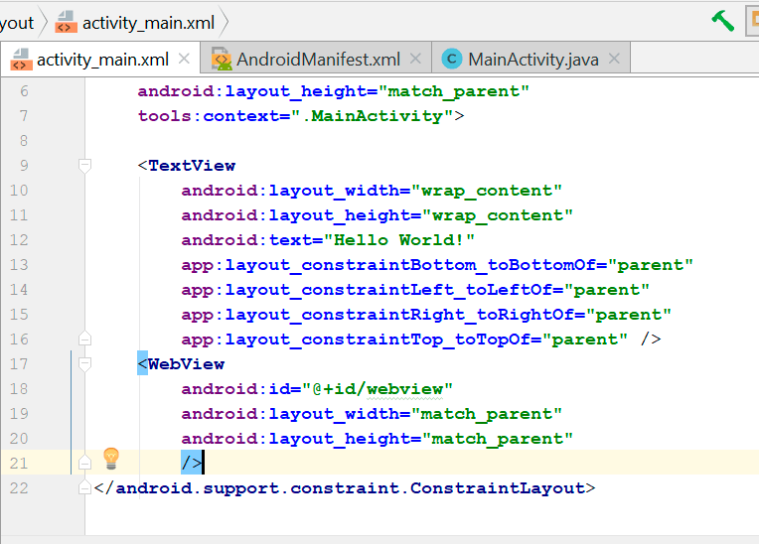Click the green hammer Build icon

click(x=722, y=21)
